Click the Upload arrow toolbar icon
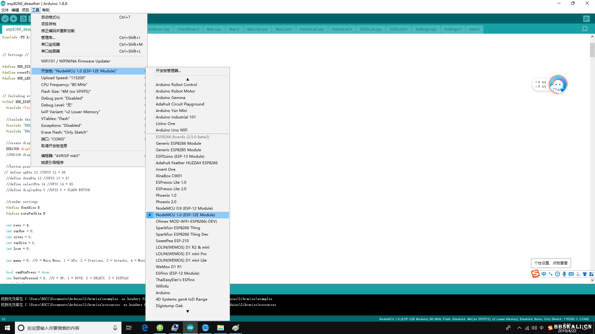The image size is (595, 334). [13, 19]
